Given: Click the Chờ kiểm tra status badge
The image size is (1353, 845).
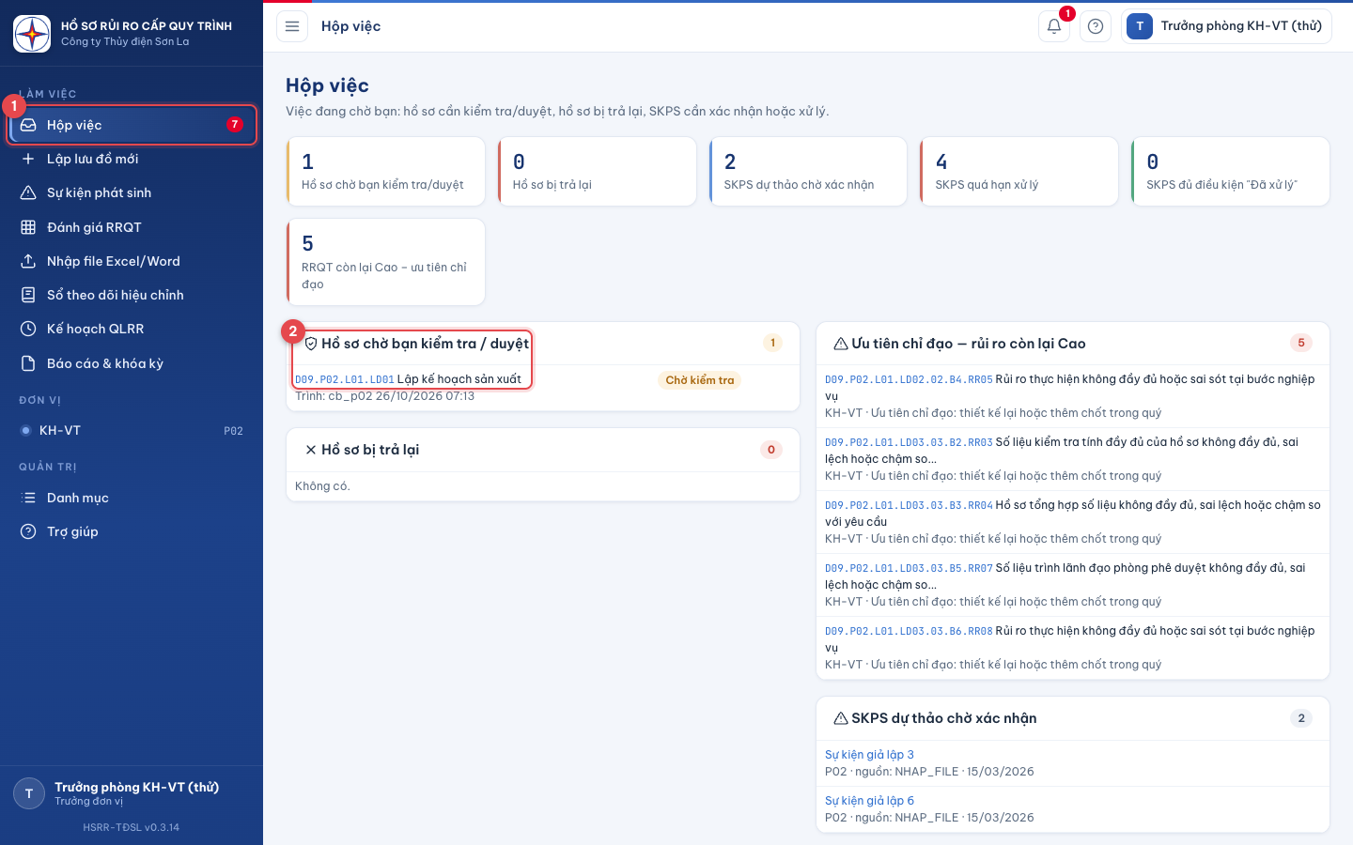Looking at the screenshot, I should 700,380.
